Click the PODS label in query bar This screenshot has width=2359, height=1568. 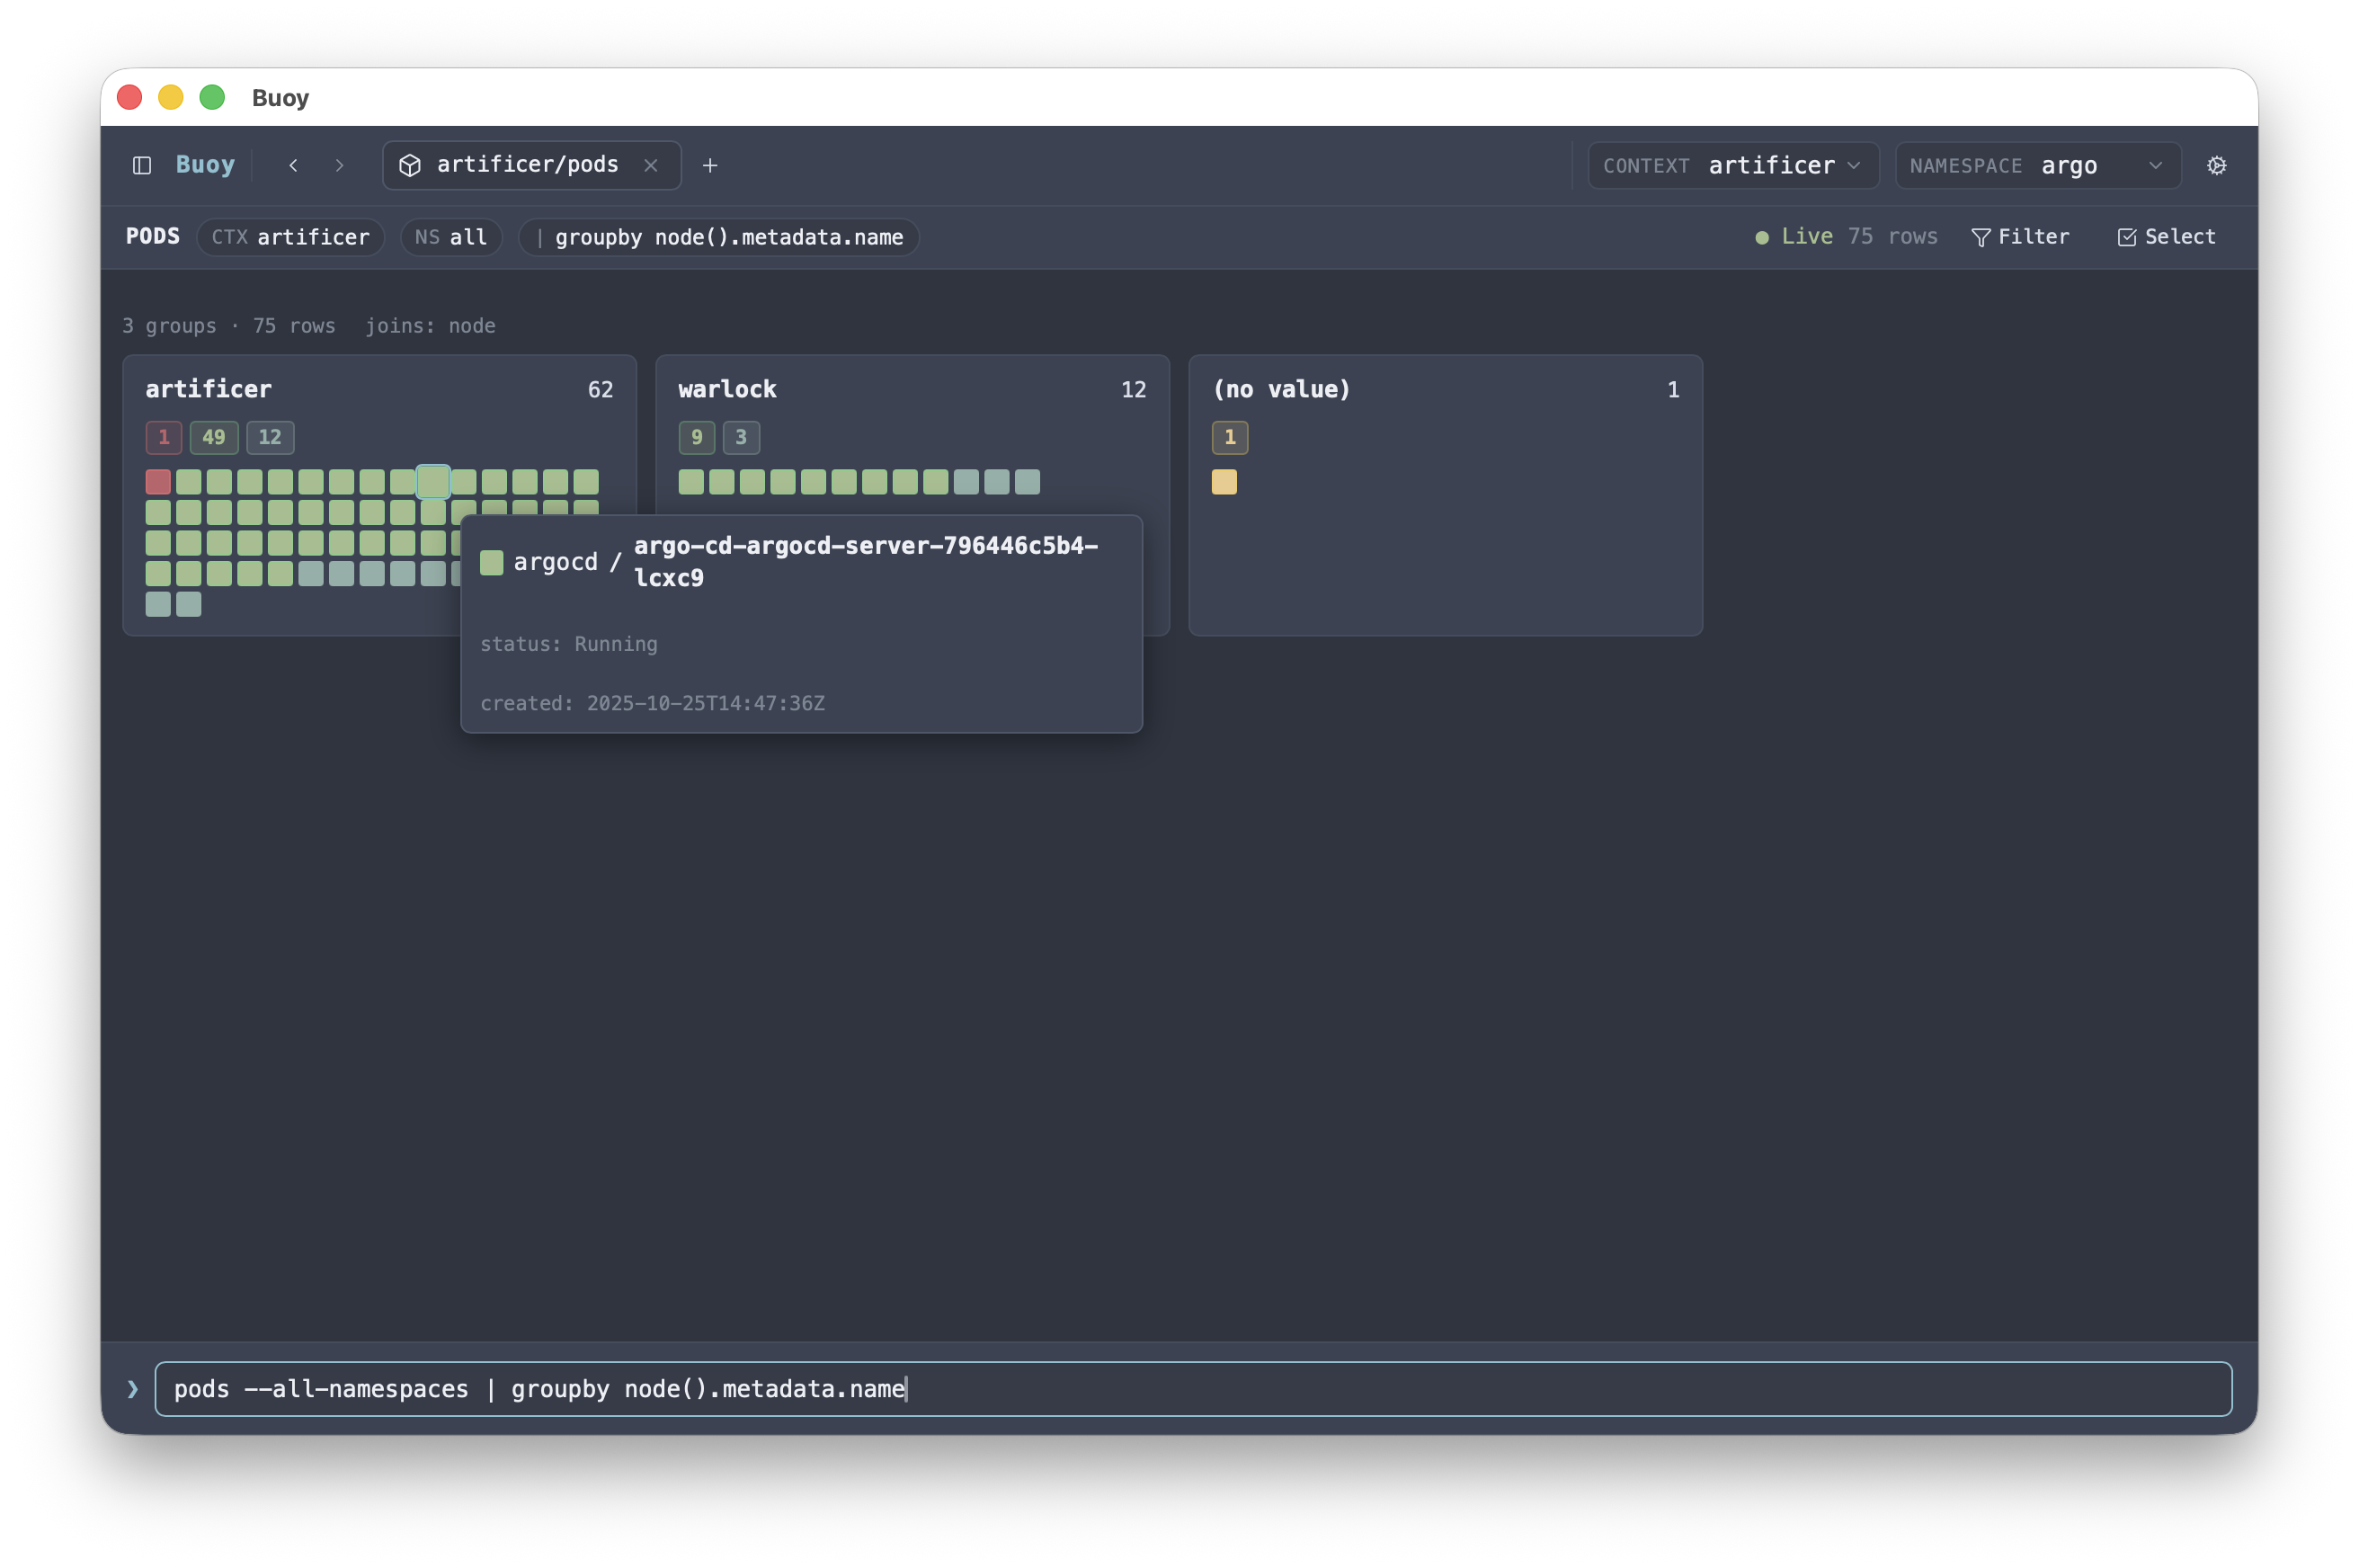153,237
